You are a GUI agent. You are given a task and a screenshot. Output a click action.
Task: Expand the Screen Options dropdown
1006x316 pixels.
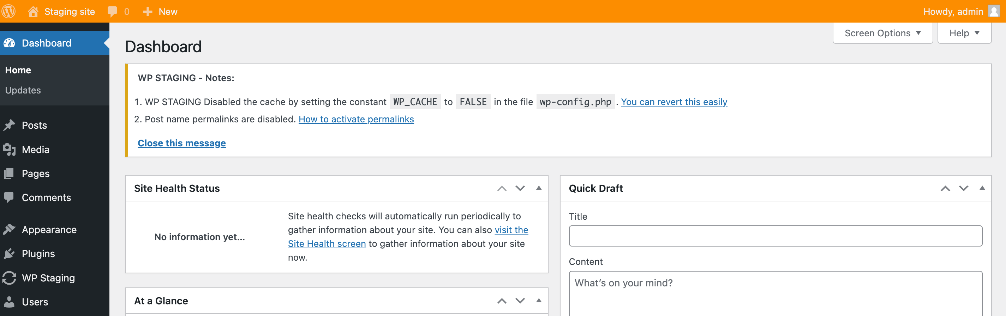coord(882,33)
